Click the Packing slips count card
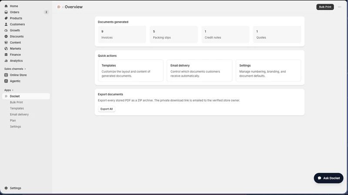Screen dimensions: 348x195 point(174,35)
